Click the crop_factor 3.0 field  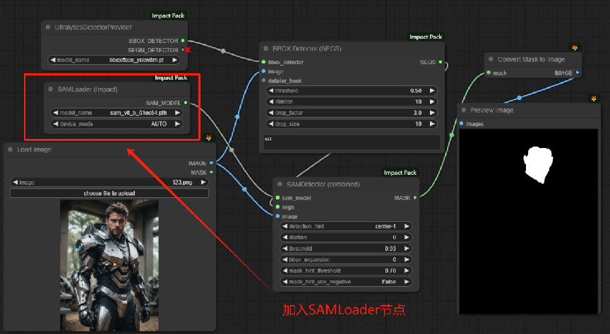coord(352,113)
